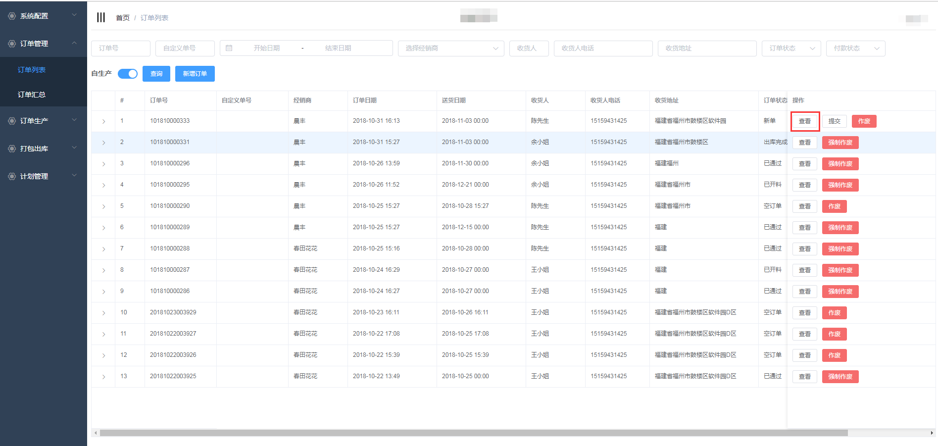Click the calendar icon in date range field
This screenshot has width=938, height=446.
pyautogui.click(x=229, y=48)
